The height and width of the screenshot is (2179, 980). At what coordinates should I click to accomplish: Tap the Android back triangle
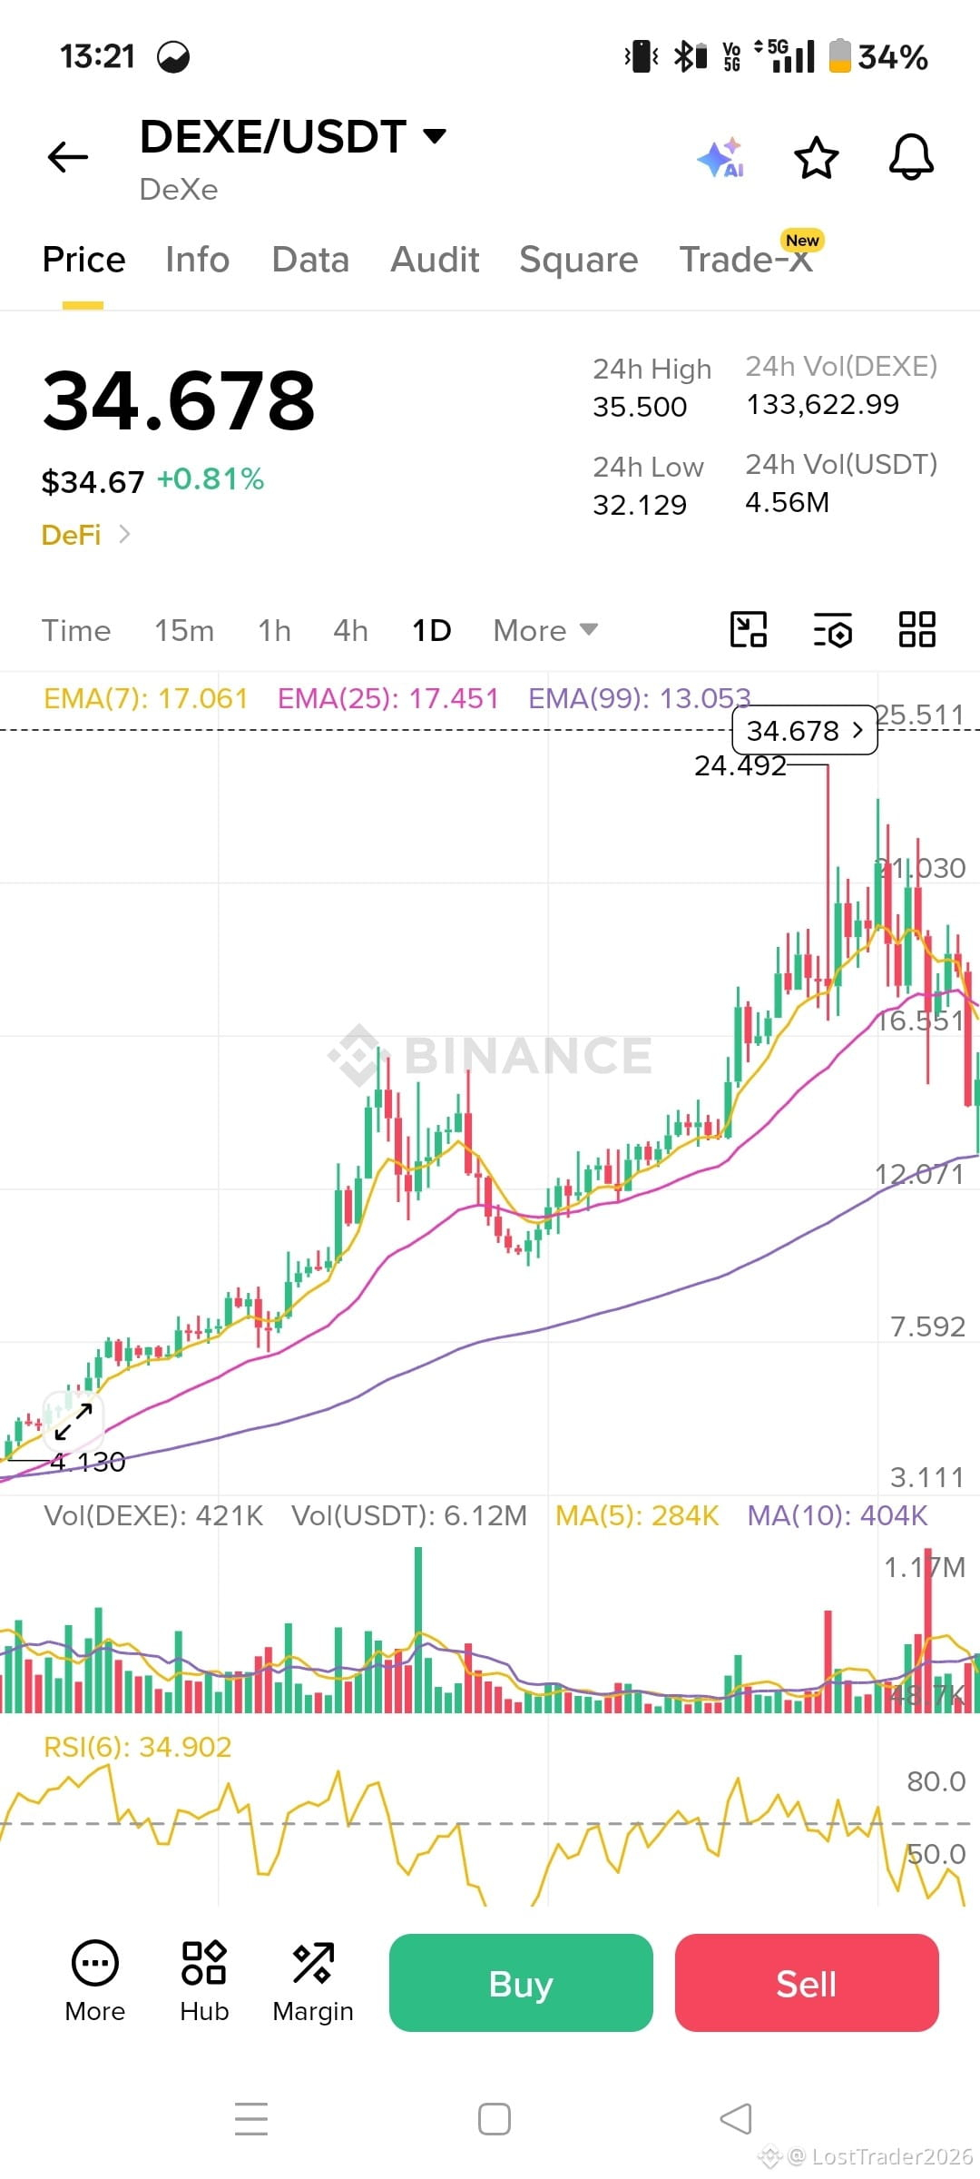(x=736, y=2119)
